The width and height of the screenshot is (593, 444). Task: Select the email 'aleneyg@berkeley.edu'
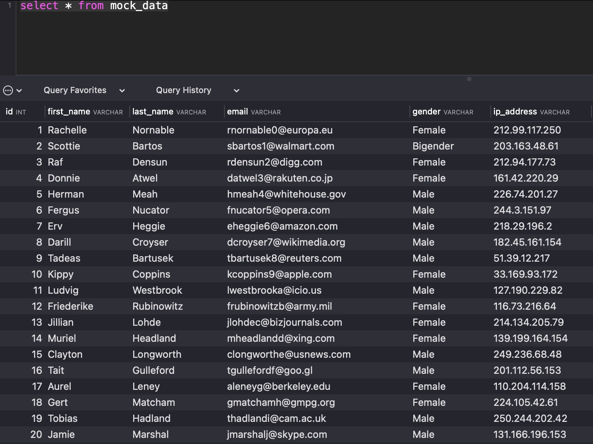tap(279, 386)
